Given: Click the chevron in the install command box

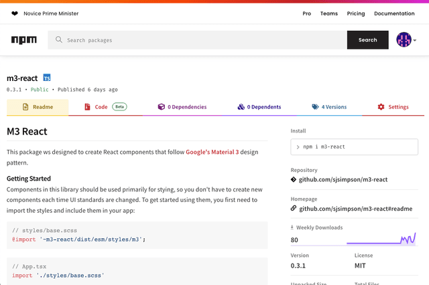Looking at the screenshot, I should [298, 147].
